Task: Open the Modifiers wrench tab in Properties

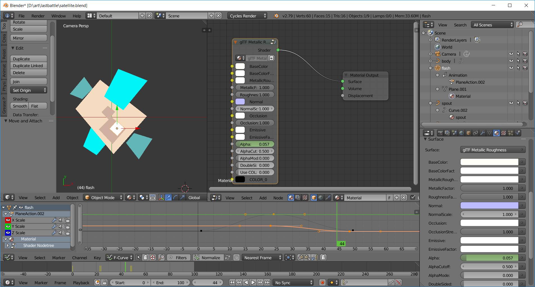Action: coord(482,133)
